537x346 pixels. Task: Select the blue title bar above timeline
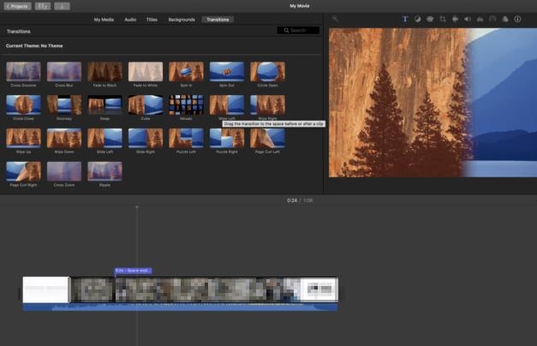(x=133, y=271)
